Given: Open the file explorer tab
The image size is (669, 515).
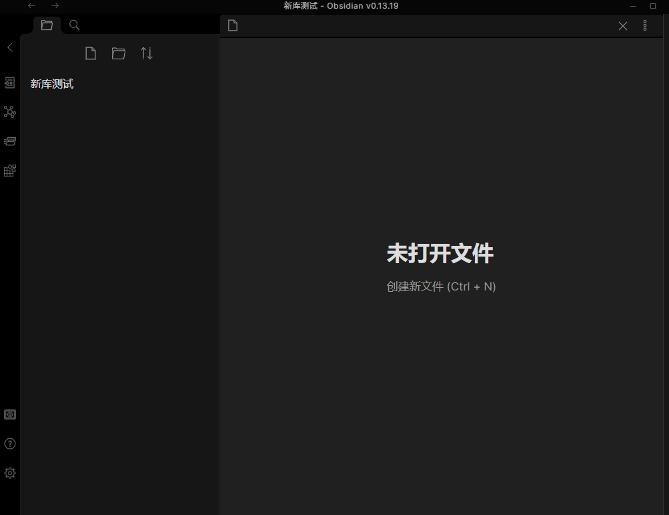Looking at the screenshot, I should click(x=47, y=25).
